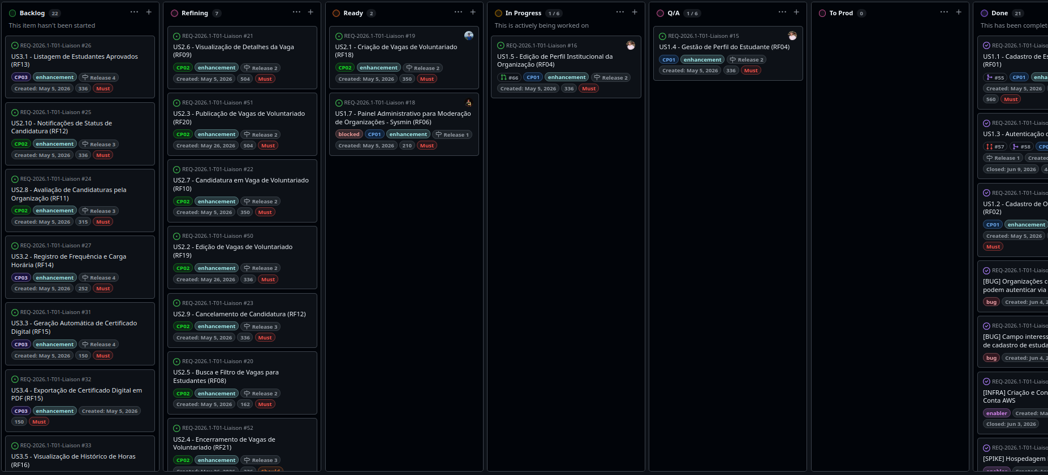Open US2.9 - Cancelamento de Candidatura issue
Image resolution: width=1048 pixels, height=475 pixels.
(x=239, y=314)
